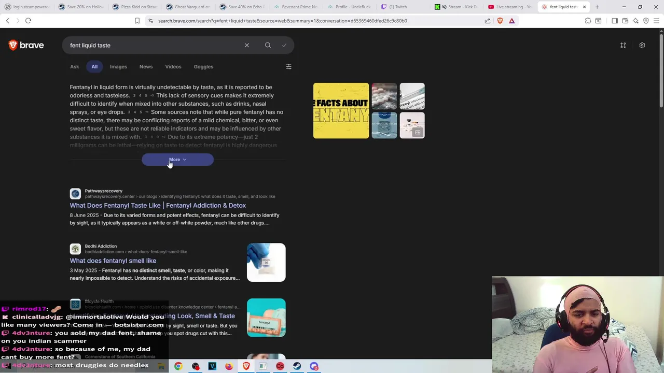Open Brave Search settings gear
Screen dimensions: 664x373
pyautogui.click(x=642, y=45)
